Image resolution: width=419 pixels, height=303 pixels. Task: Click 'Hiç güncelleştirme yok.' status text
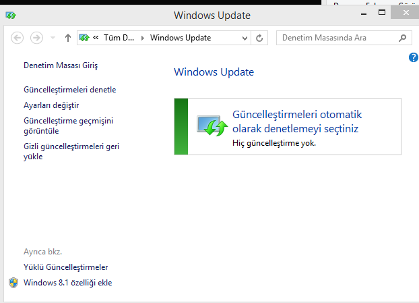[274, 143]
